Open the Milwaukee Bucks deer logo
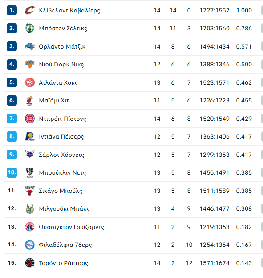The height and width of the screenshot is (278, 263). (x=29, y=208)
